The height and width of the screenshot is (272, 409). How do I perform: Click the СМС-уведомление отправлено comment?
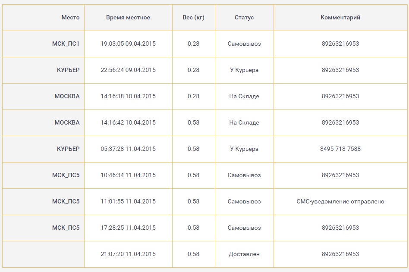(x=340, y=202)
